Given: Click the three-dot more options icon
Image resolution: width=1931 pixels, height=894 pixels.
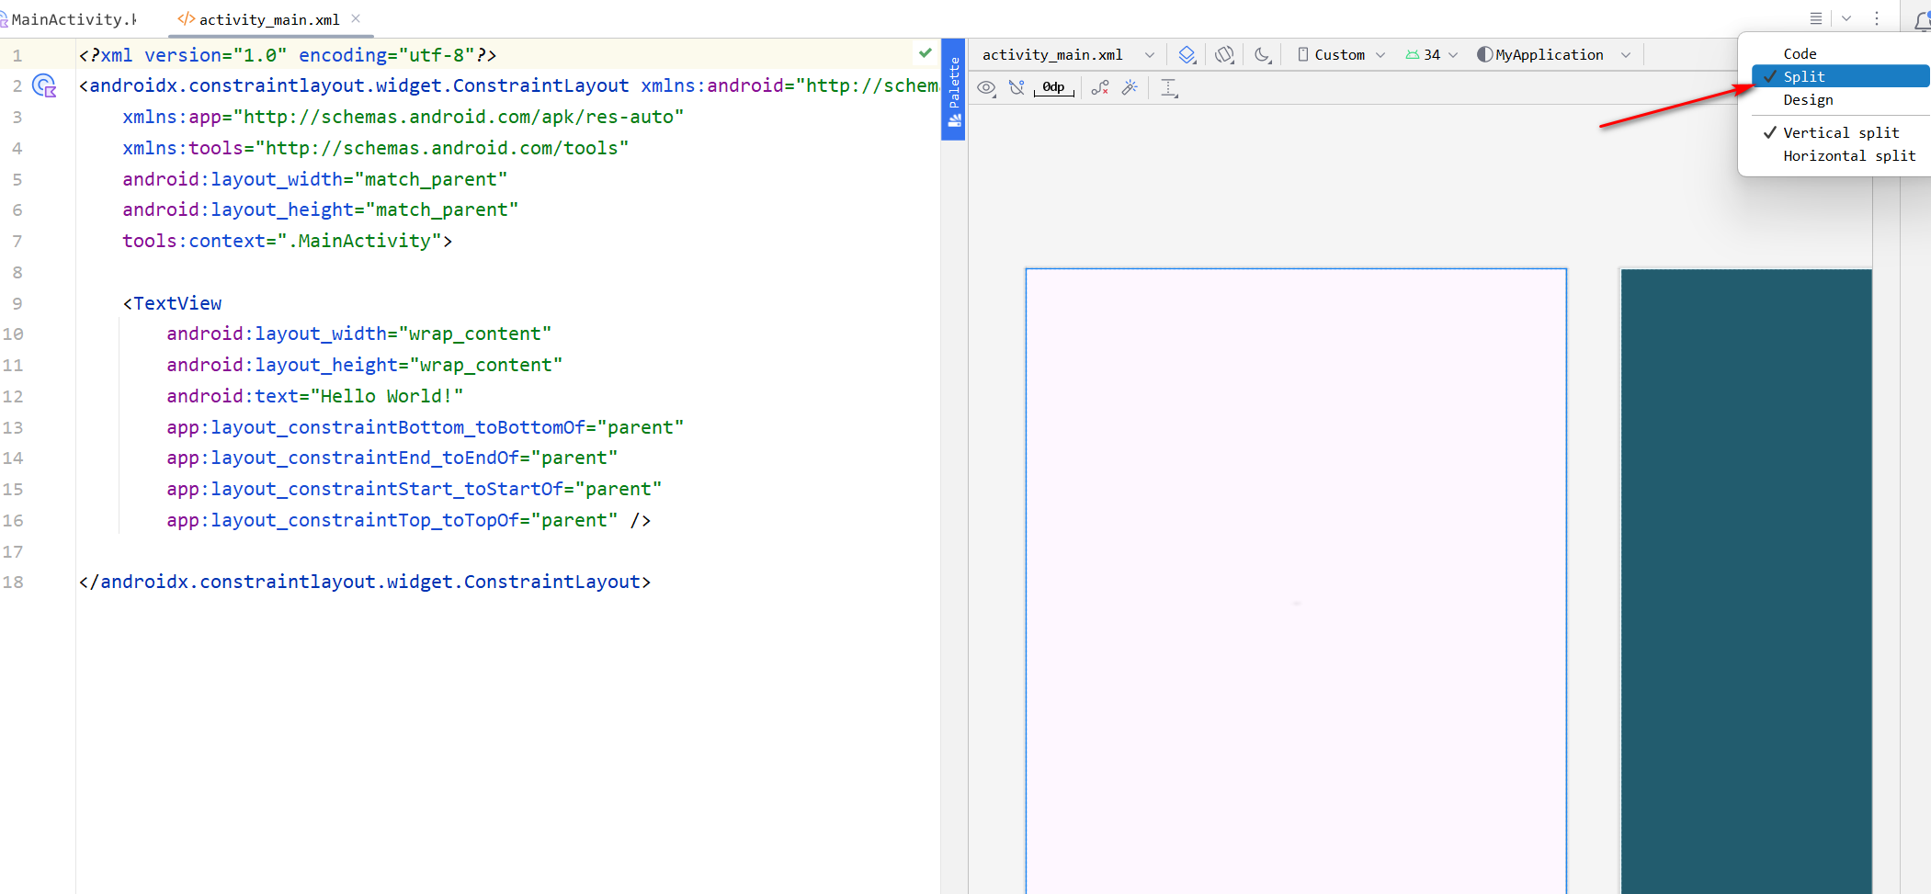Looking at the screenshot, I should point(1877,18).
